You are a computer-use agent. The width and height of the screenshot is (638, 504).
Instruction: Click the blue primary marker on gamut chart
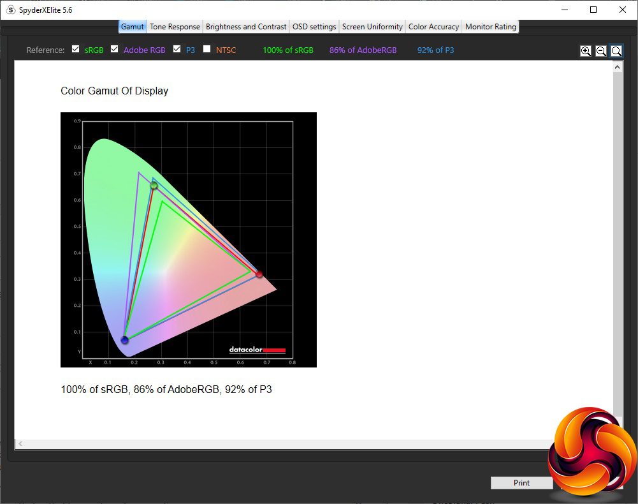(x=125, y=340)
